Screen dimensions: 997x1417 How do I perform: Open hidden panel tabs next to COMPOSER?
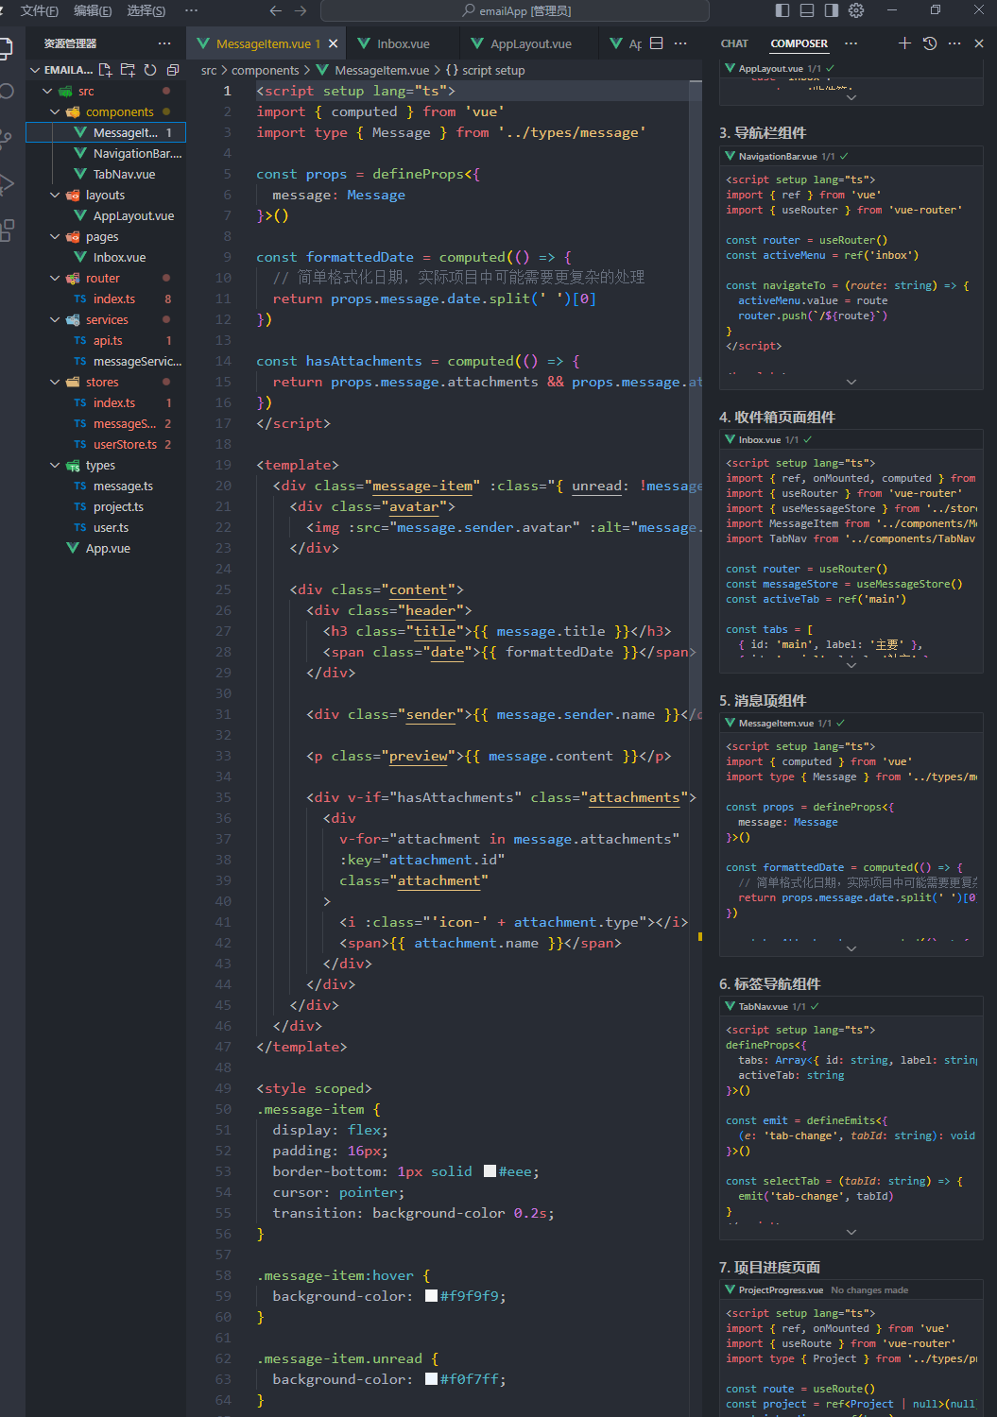(x=851, y=43)
